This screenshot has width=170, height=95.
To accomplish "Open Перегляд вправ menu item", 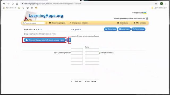I will pyautogui.click(x=57, y=23).
